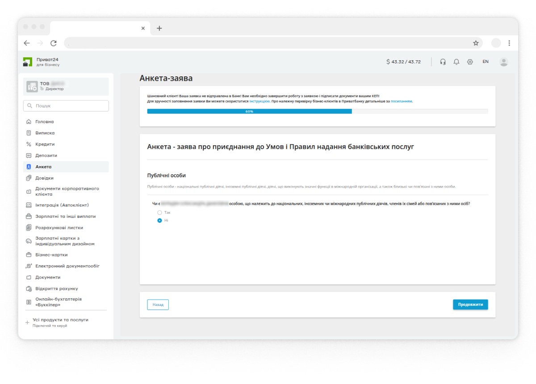This screenshot has width=536, height=384.
Task: Open new browser tab
Action: coord(159,28)
